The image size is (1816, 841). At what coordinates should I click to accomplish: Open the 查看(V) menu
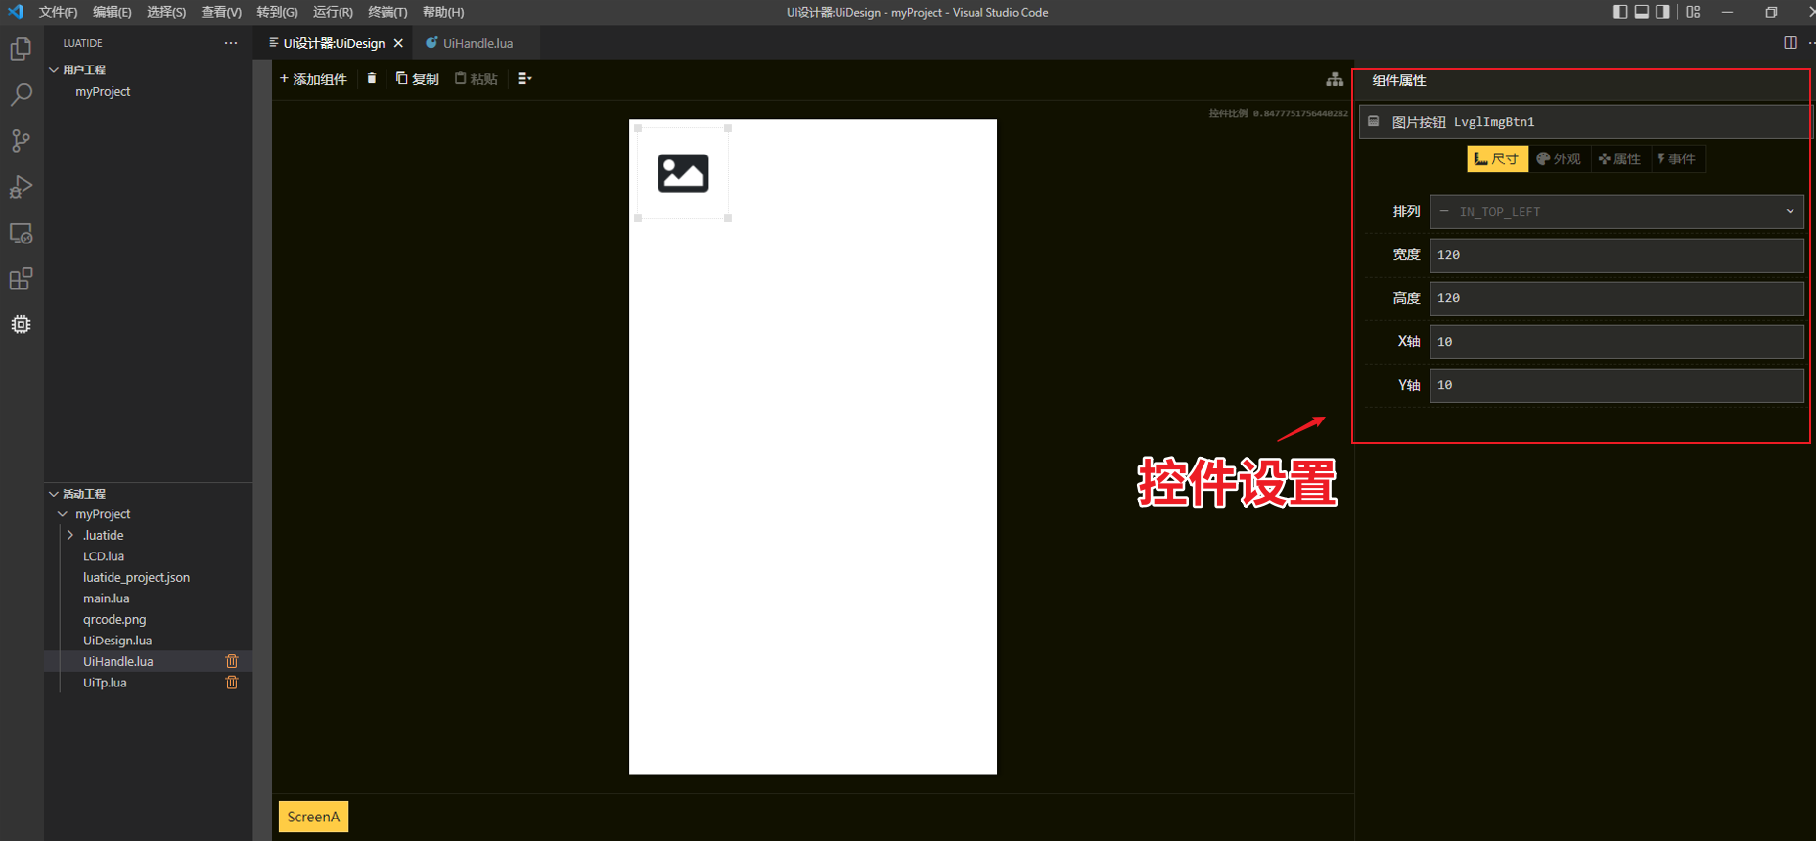[221, 12]
